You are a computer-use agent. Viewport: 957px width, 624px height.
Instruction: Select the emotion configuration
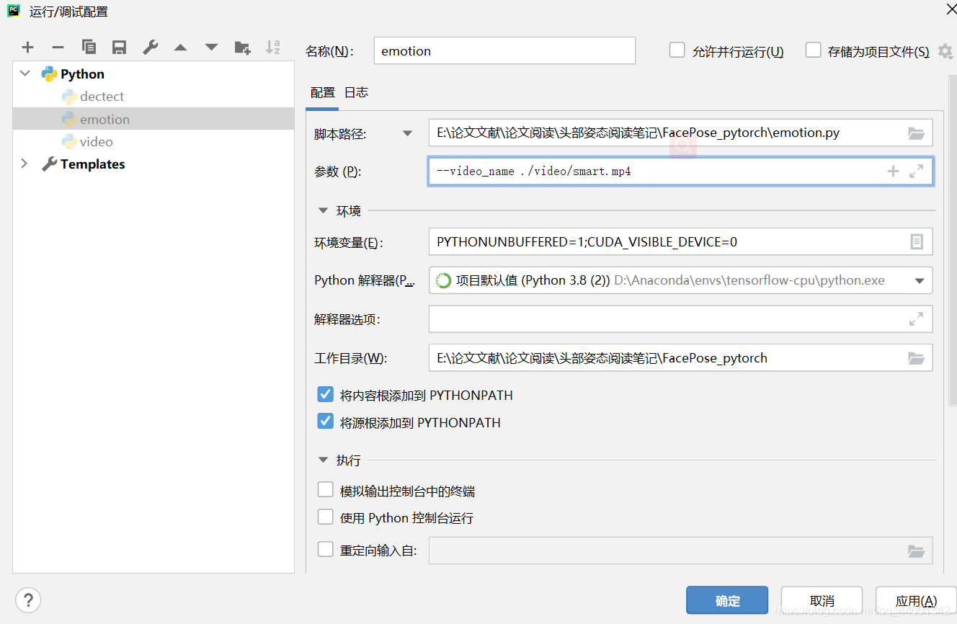pyautogui.click(x=153, y=119)
